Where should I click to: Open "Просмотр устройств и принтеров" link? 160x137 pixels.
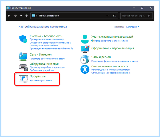(x=47, y=67)
